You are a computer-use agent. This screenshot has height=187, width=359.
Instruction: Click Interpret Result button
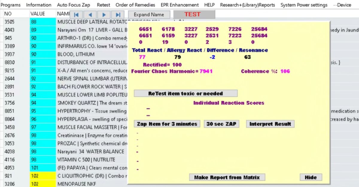click(270, 124)
